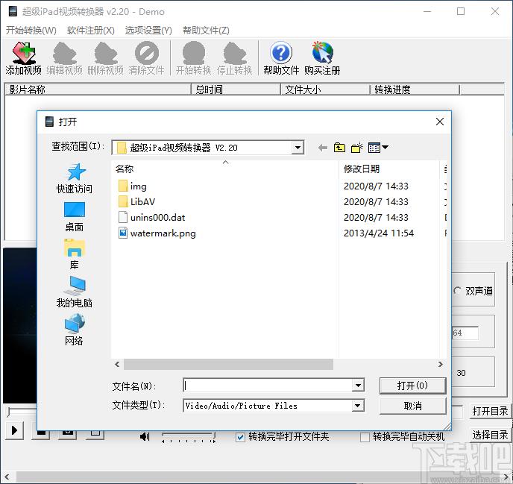Expand the 文件名 dropdown arrow

tap(358, 386)
